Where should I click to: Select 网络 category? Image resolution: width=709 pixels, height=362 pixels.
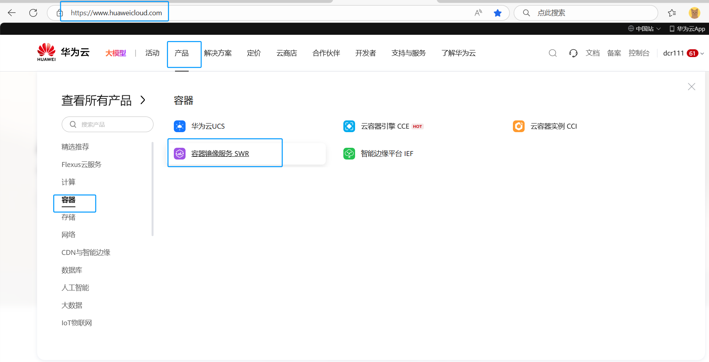pos(68,235)
